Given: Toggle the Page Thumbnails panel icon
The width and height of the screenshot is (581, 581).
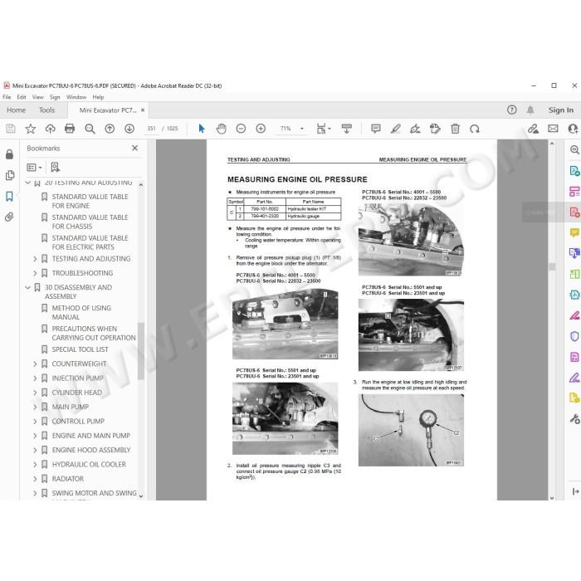Looking at the screenshot, I should pos(10,175).
